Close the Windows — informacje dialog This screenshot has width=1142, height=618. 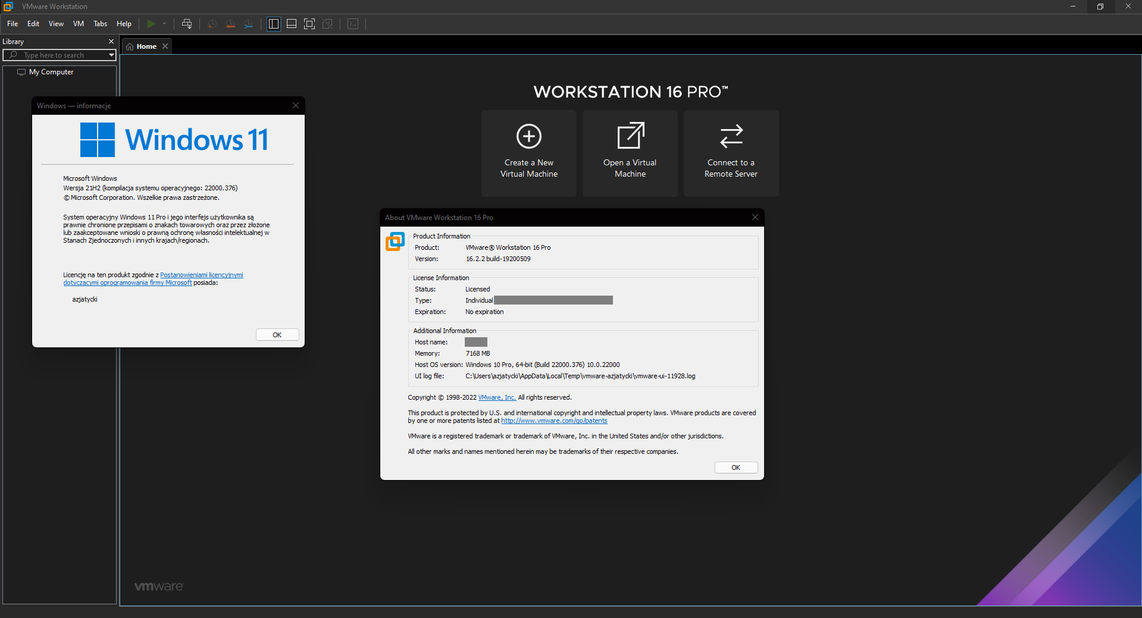coord(296,105)
